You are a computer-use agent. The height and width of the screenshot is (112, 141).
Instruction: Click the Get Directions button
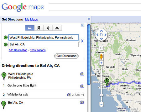pos(66,56)
